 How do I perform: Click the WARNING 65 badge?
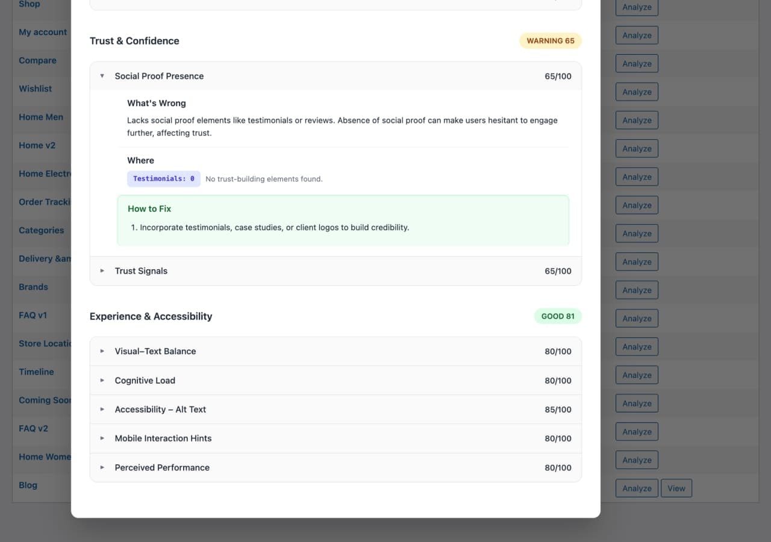[x=550, y=40]
